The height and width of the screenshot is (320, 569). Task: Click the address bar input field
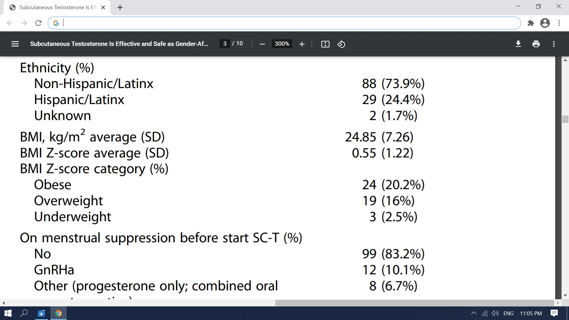[x=285, y=23]
